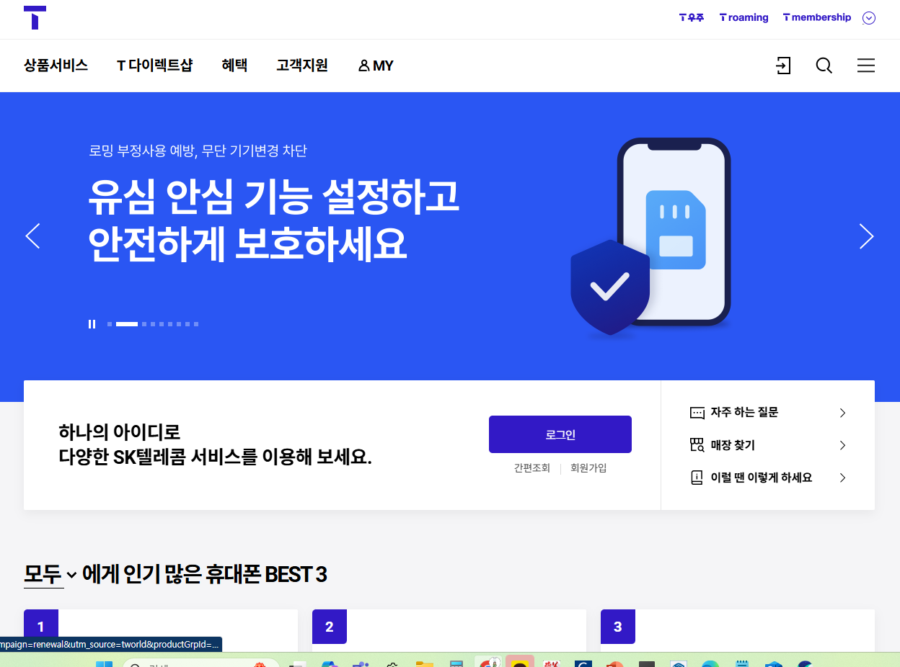Expand the circled chevron next to T membership
900x667 pixels.
[x=869, y=18]
